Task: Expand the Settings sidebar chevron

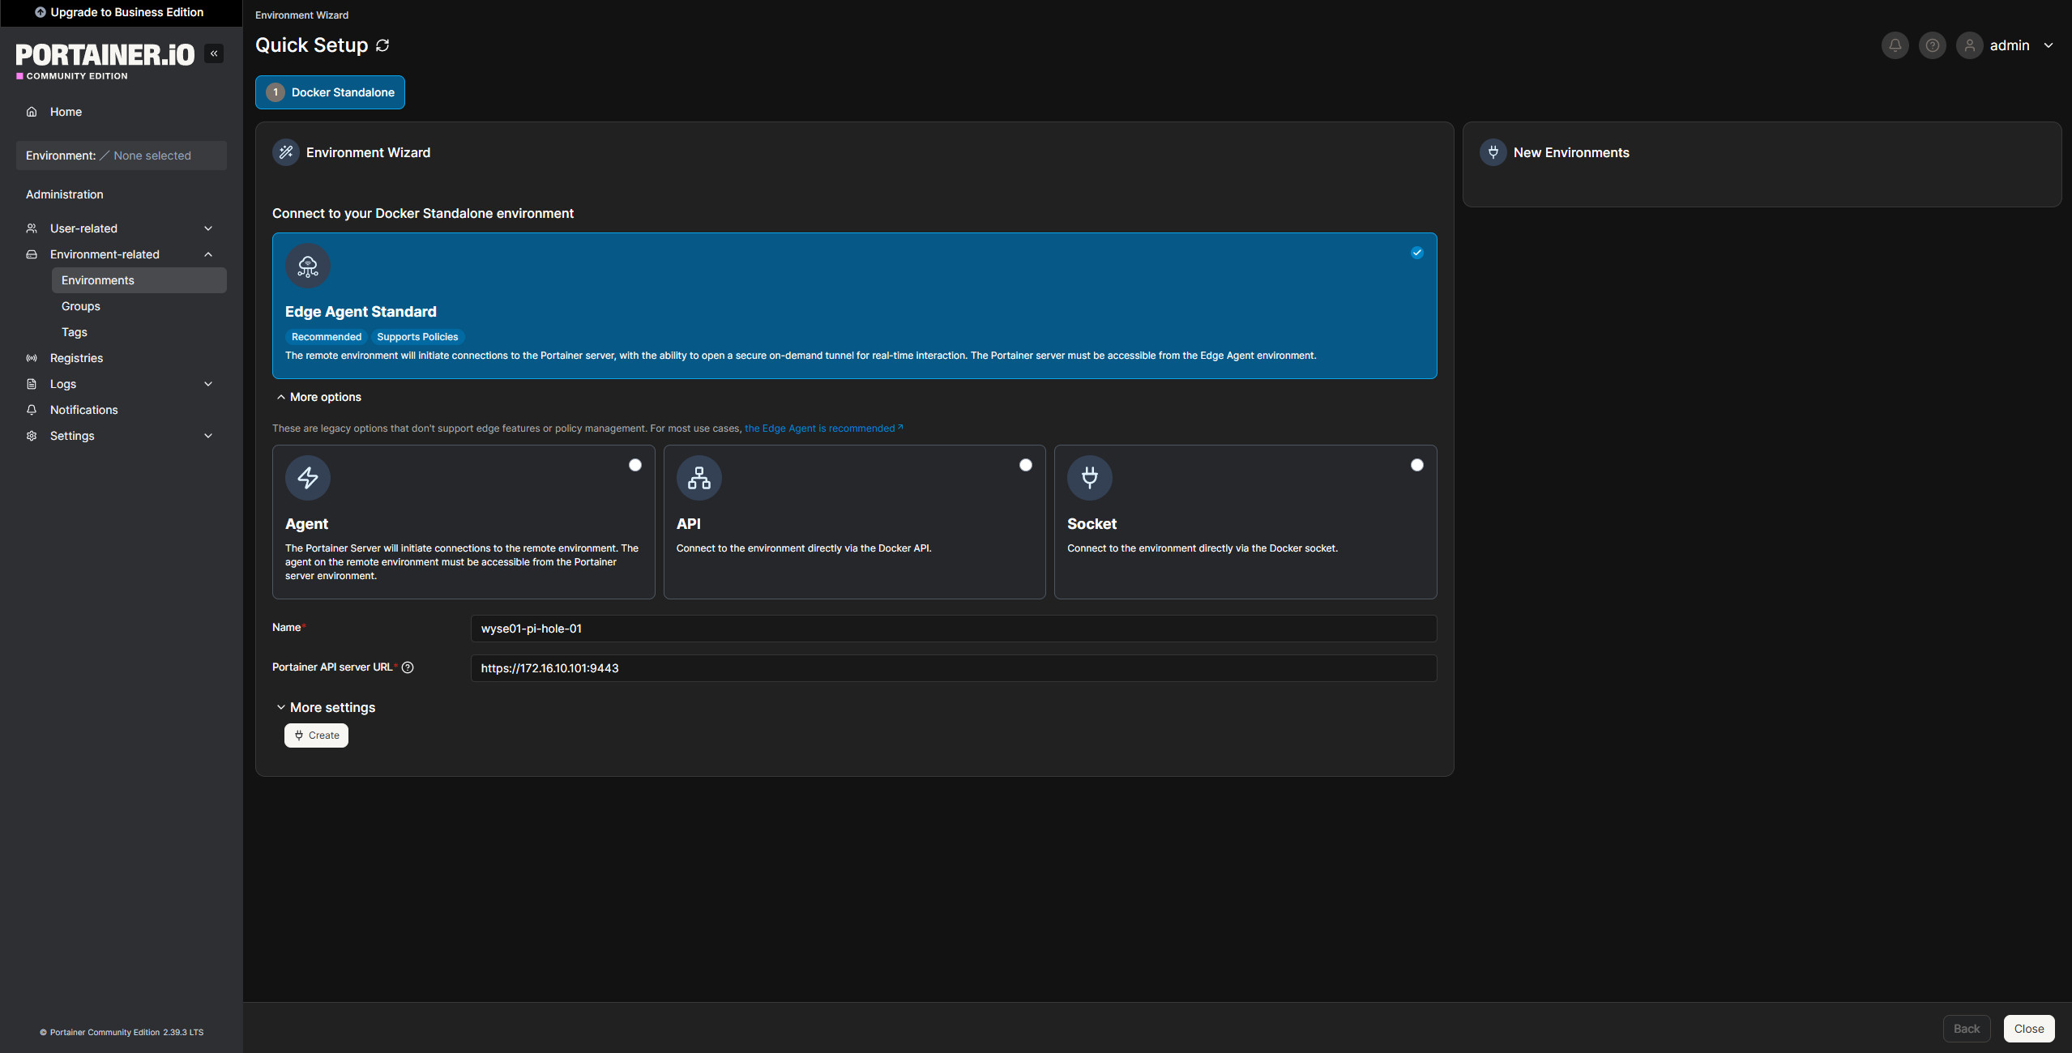Action: click(x=208, y=436)
